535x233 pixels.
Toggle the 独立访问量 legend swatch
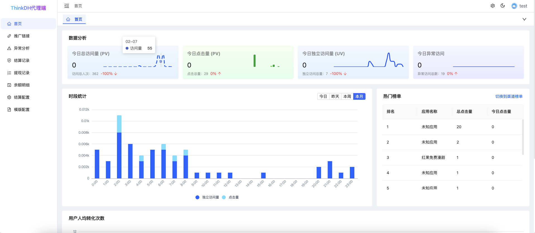197,197
